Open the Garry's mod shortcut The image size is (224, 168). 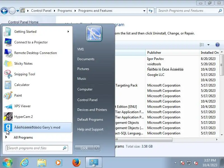coord(38,127)
